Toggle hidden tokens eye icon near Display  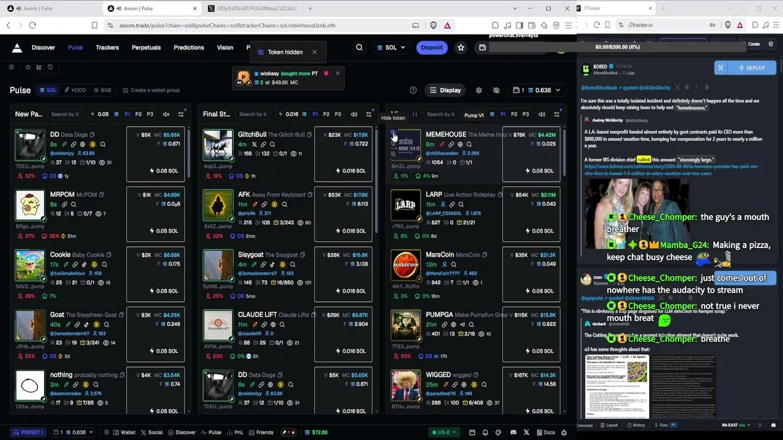point(497,90)
